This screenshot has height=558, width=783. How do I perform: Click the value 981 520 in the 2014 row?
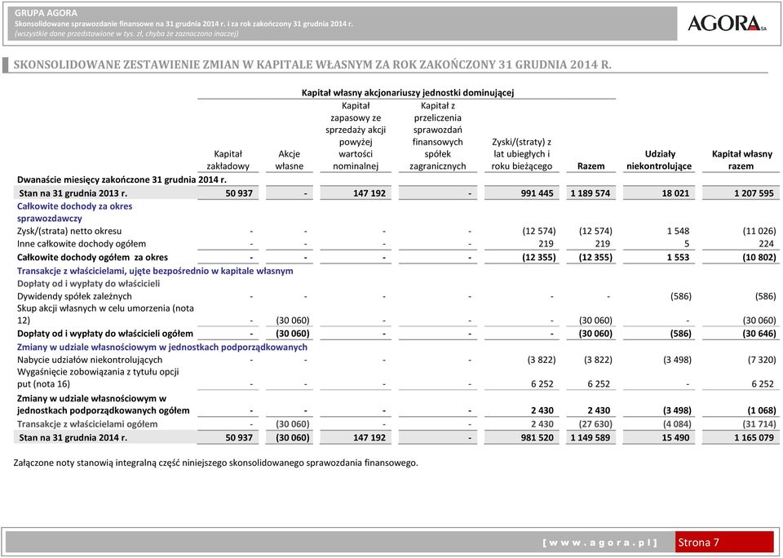[x=537, y=437]
